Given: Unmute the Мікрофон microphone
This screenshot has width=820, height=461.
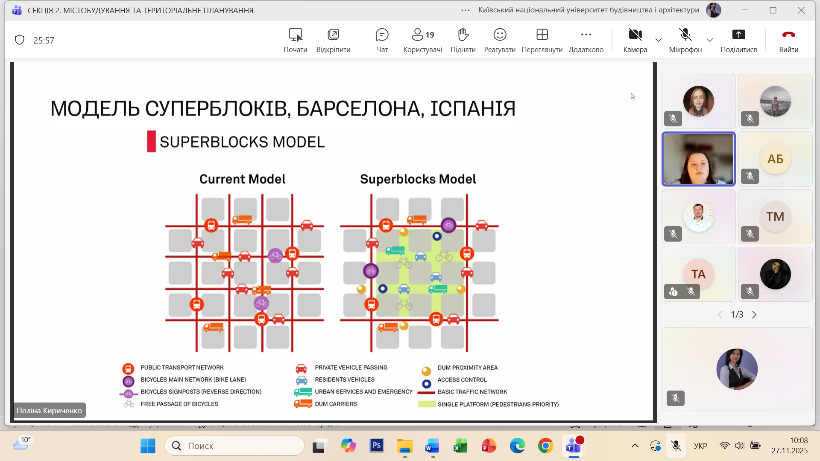Looking at the screenshot, I should coord(685,40).
